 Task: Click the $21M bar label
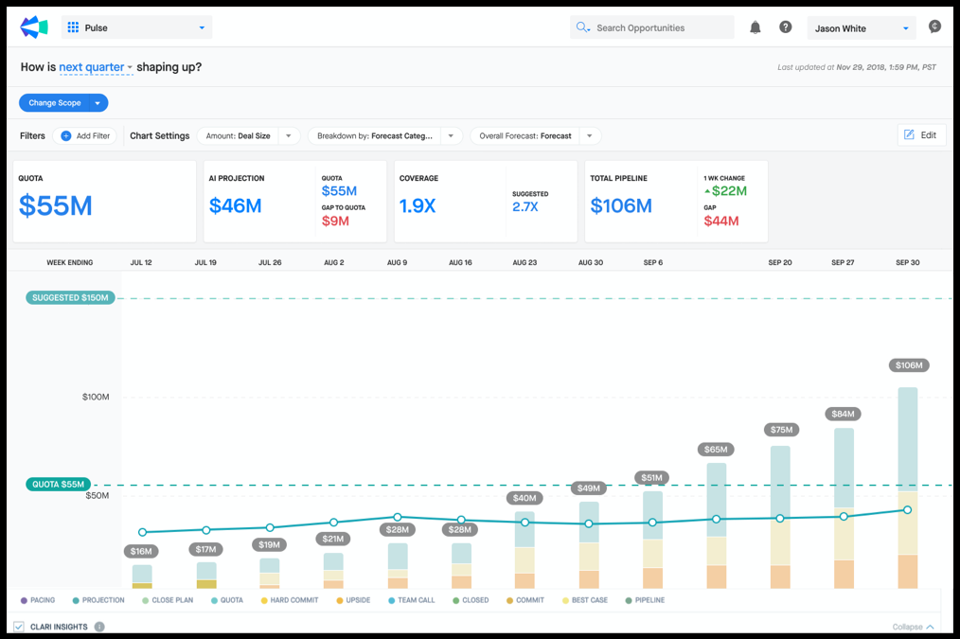(333, 539)
